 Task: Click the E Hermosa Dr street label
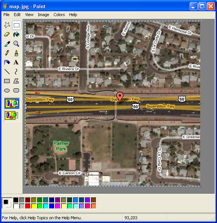click(180, 30)
